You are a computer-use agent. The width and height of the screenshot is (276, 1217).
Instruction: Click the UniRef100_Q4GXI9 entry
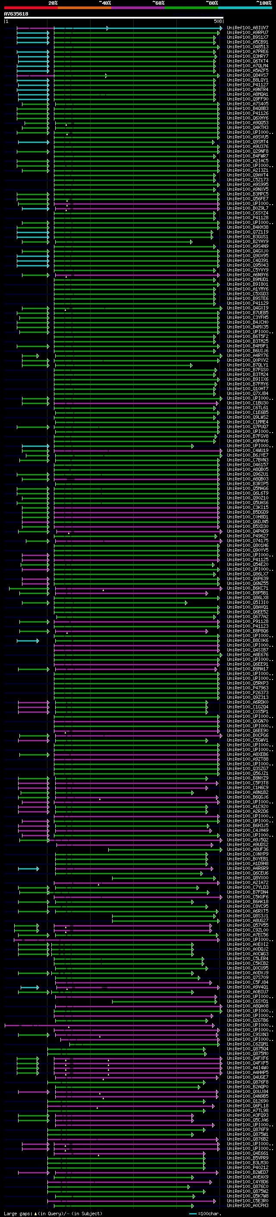tap(248, 308)
